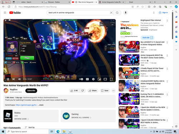179x134 pixels.
Task: Open Anime Vanguards MIGHT Be BEST video thumbnail
Action: [129, 60]
